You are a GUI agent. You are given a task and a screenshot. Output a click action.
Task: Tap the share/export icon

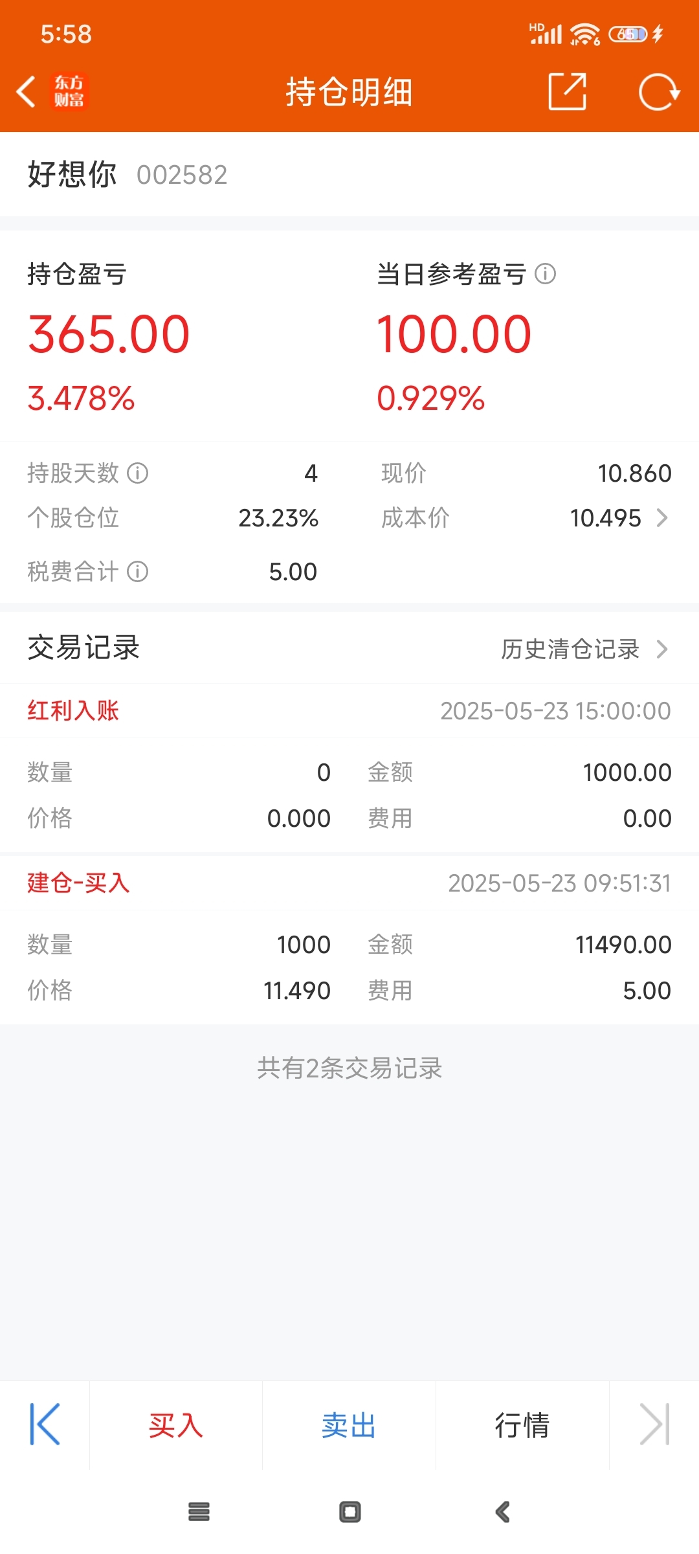[568, 91]
